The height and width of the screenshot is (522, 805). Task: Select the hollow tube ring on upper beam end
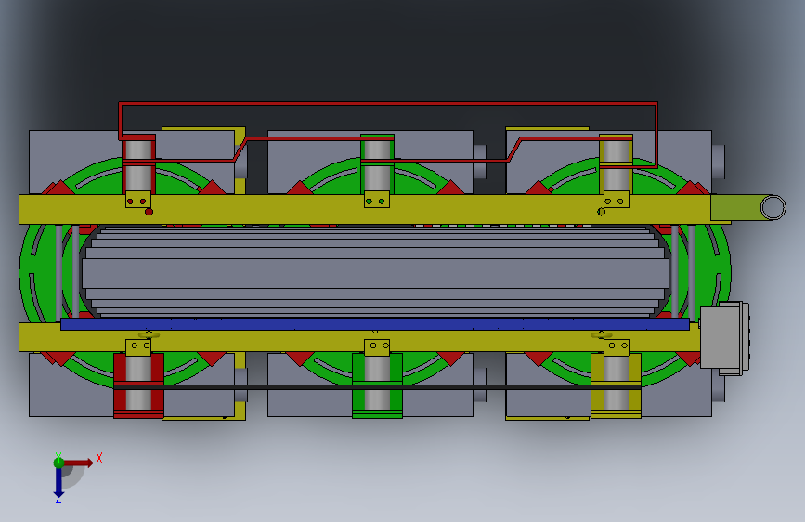coord(773,207)
